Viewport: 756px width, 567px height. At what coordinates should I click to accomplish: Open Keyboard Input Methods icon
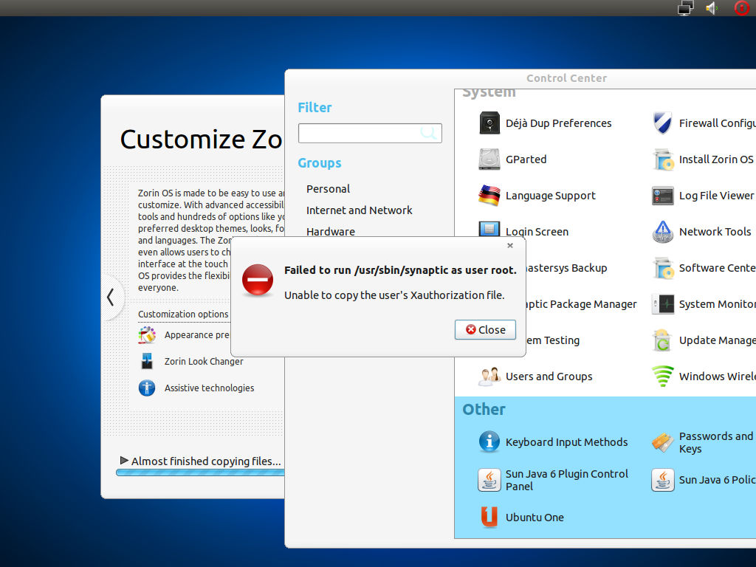[x=489, y=441]
